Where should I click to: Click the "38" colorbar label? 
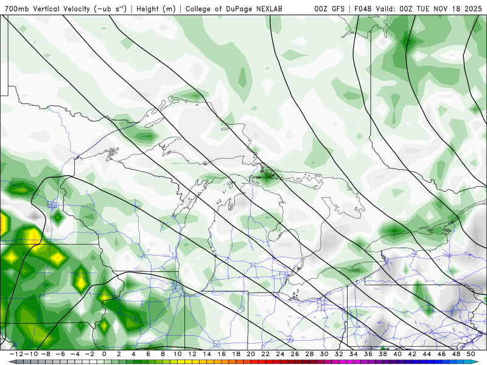pos(383,354)
